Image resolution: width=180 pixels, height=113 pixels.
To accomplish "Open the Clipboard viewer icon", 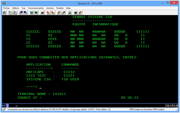I will pos(69,13).
